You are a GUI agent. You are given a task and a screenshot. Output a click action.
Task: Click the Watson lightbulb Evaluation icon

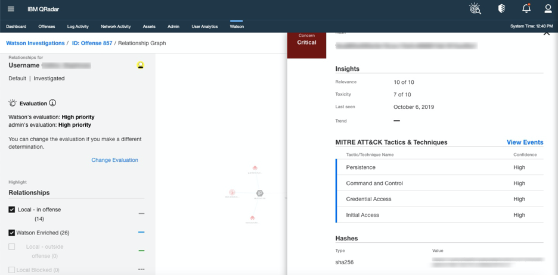point(13,103)
